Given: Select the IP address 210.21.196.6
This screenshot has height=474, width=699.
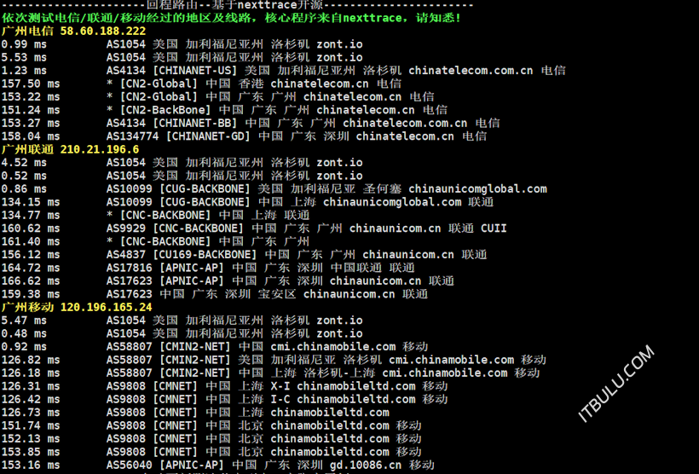Looking at the screenshot, I should pos(100,149).
